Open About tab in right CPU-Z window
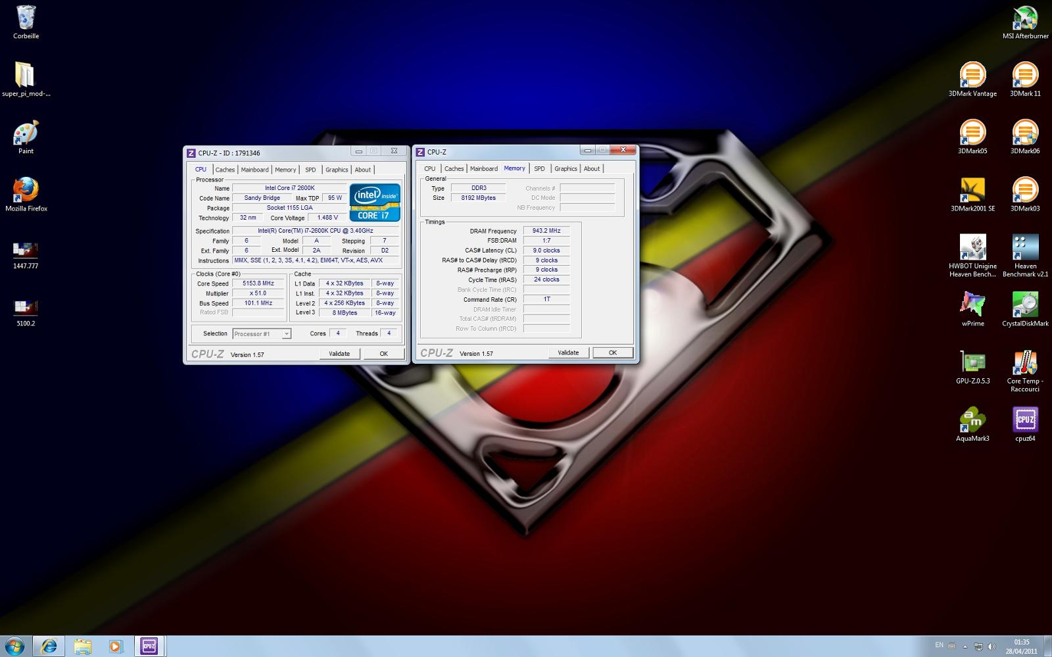The height and width of the screenshot is (657, 1052). pyautogui.click(x=592, y=168)
